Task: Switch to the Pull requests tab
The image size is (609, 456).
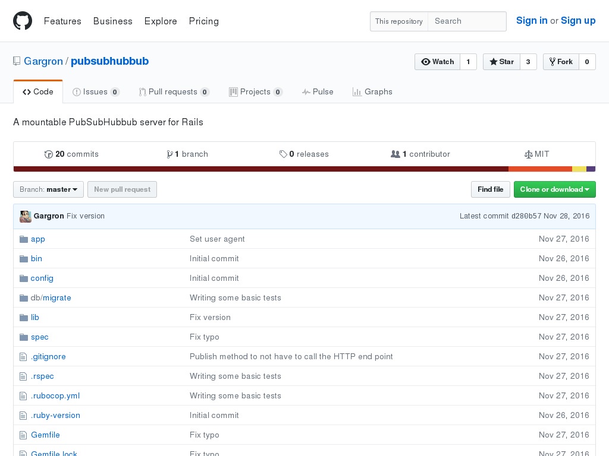Action: 174,92
